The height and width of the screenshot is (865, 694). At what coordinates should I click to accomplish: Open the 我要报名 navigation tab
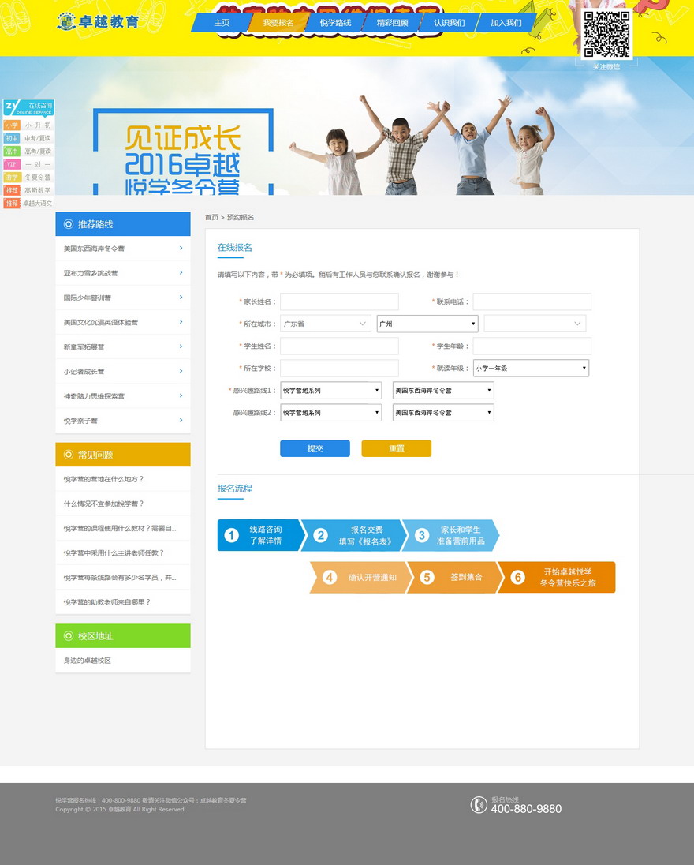[278, 23]
